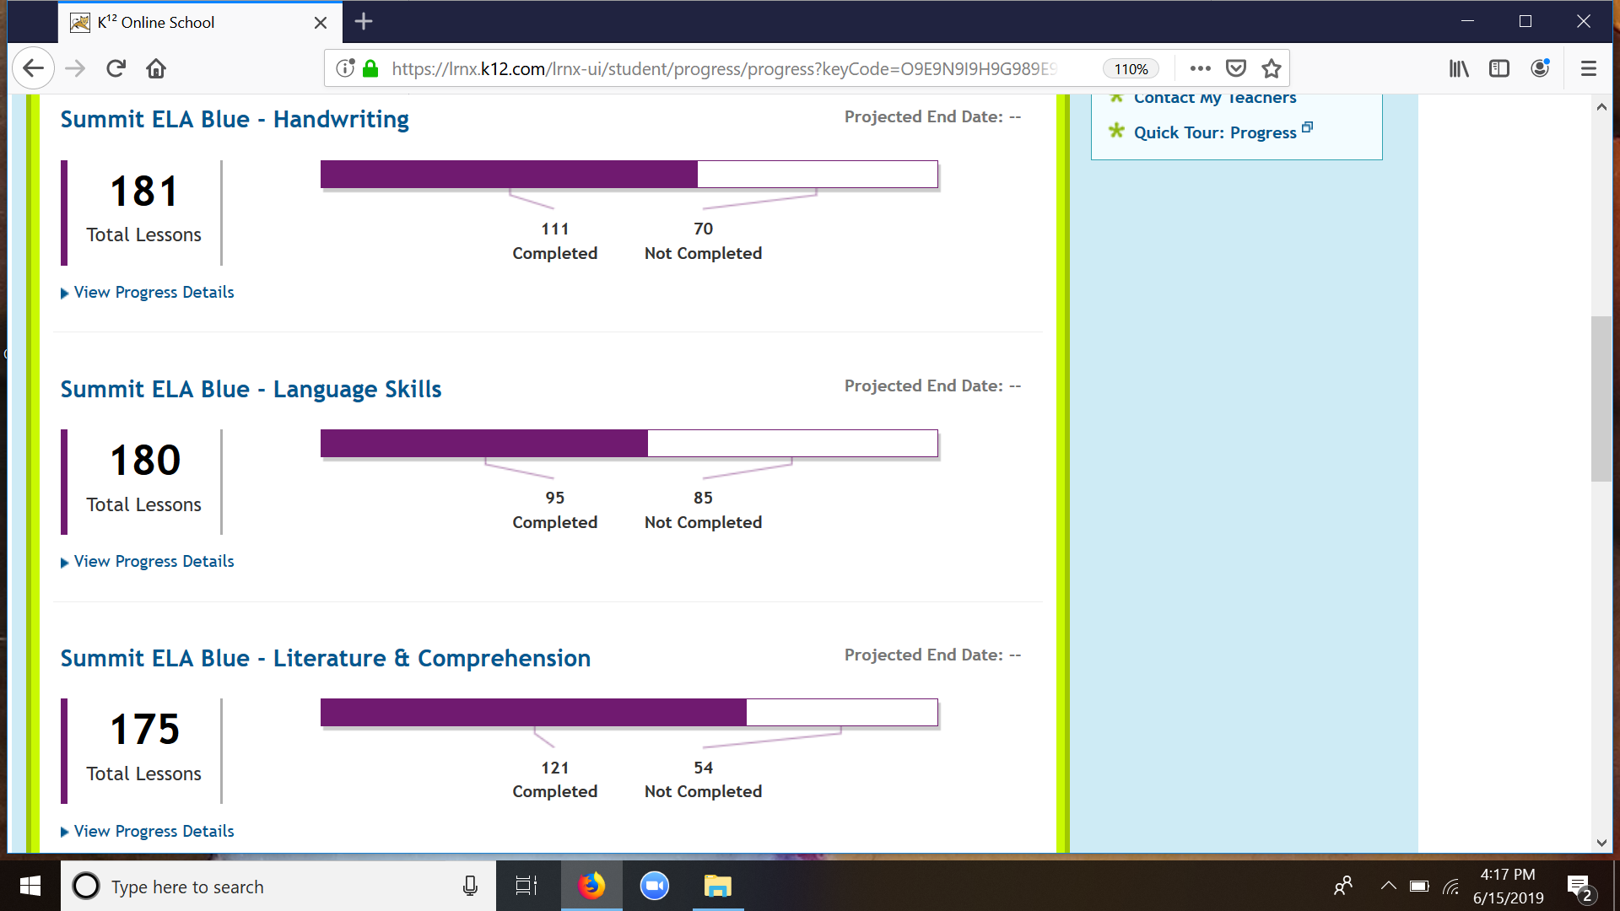The height and width of the screenshot is (911, 1620).
Task: Open Summit ELA Blue - Literature & Comprehension course
Action: 326,658
